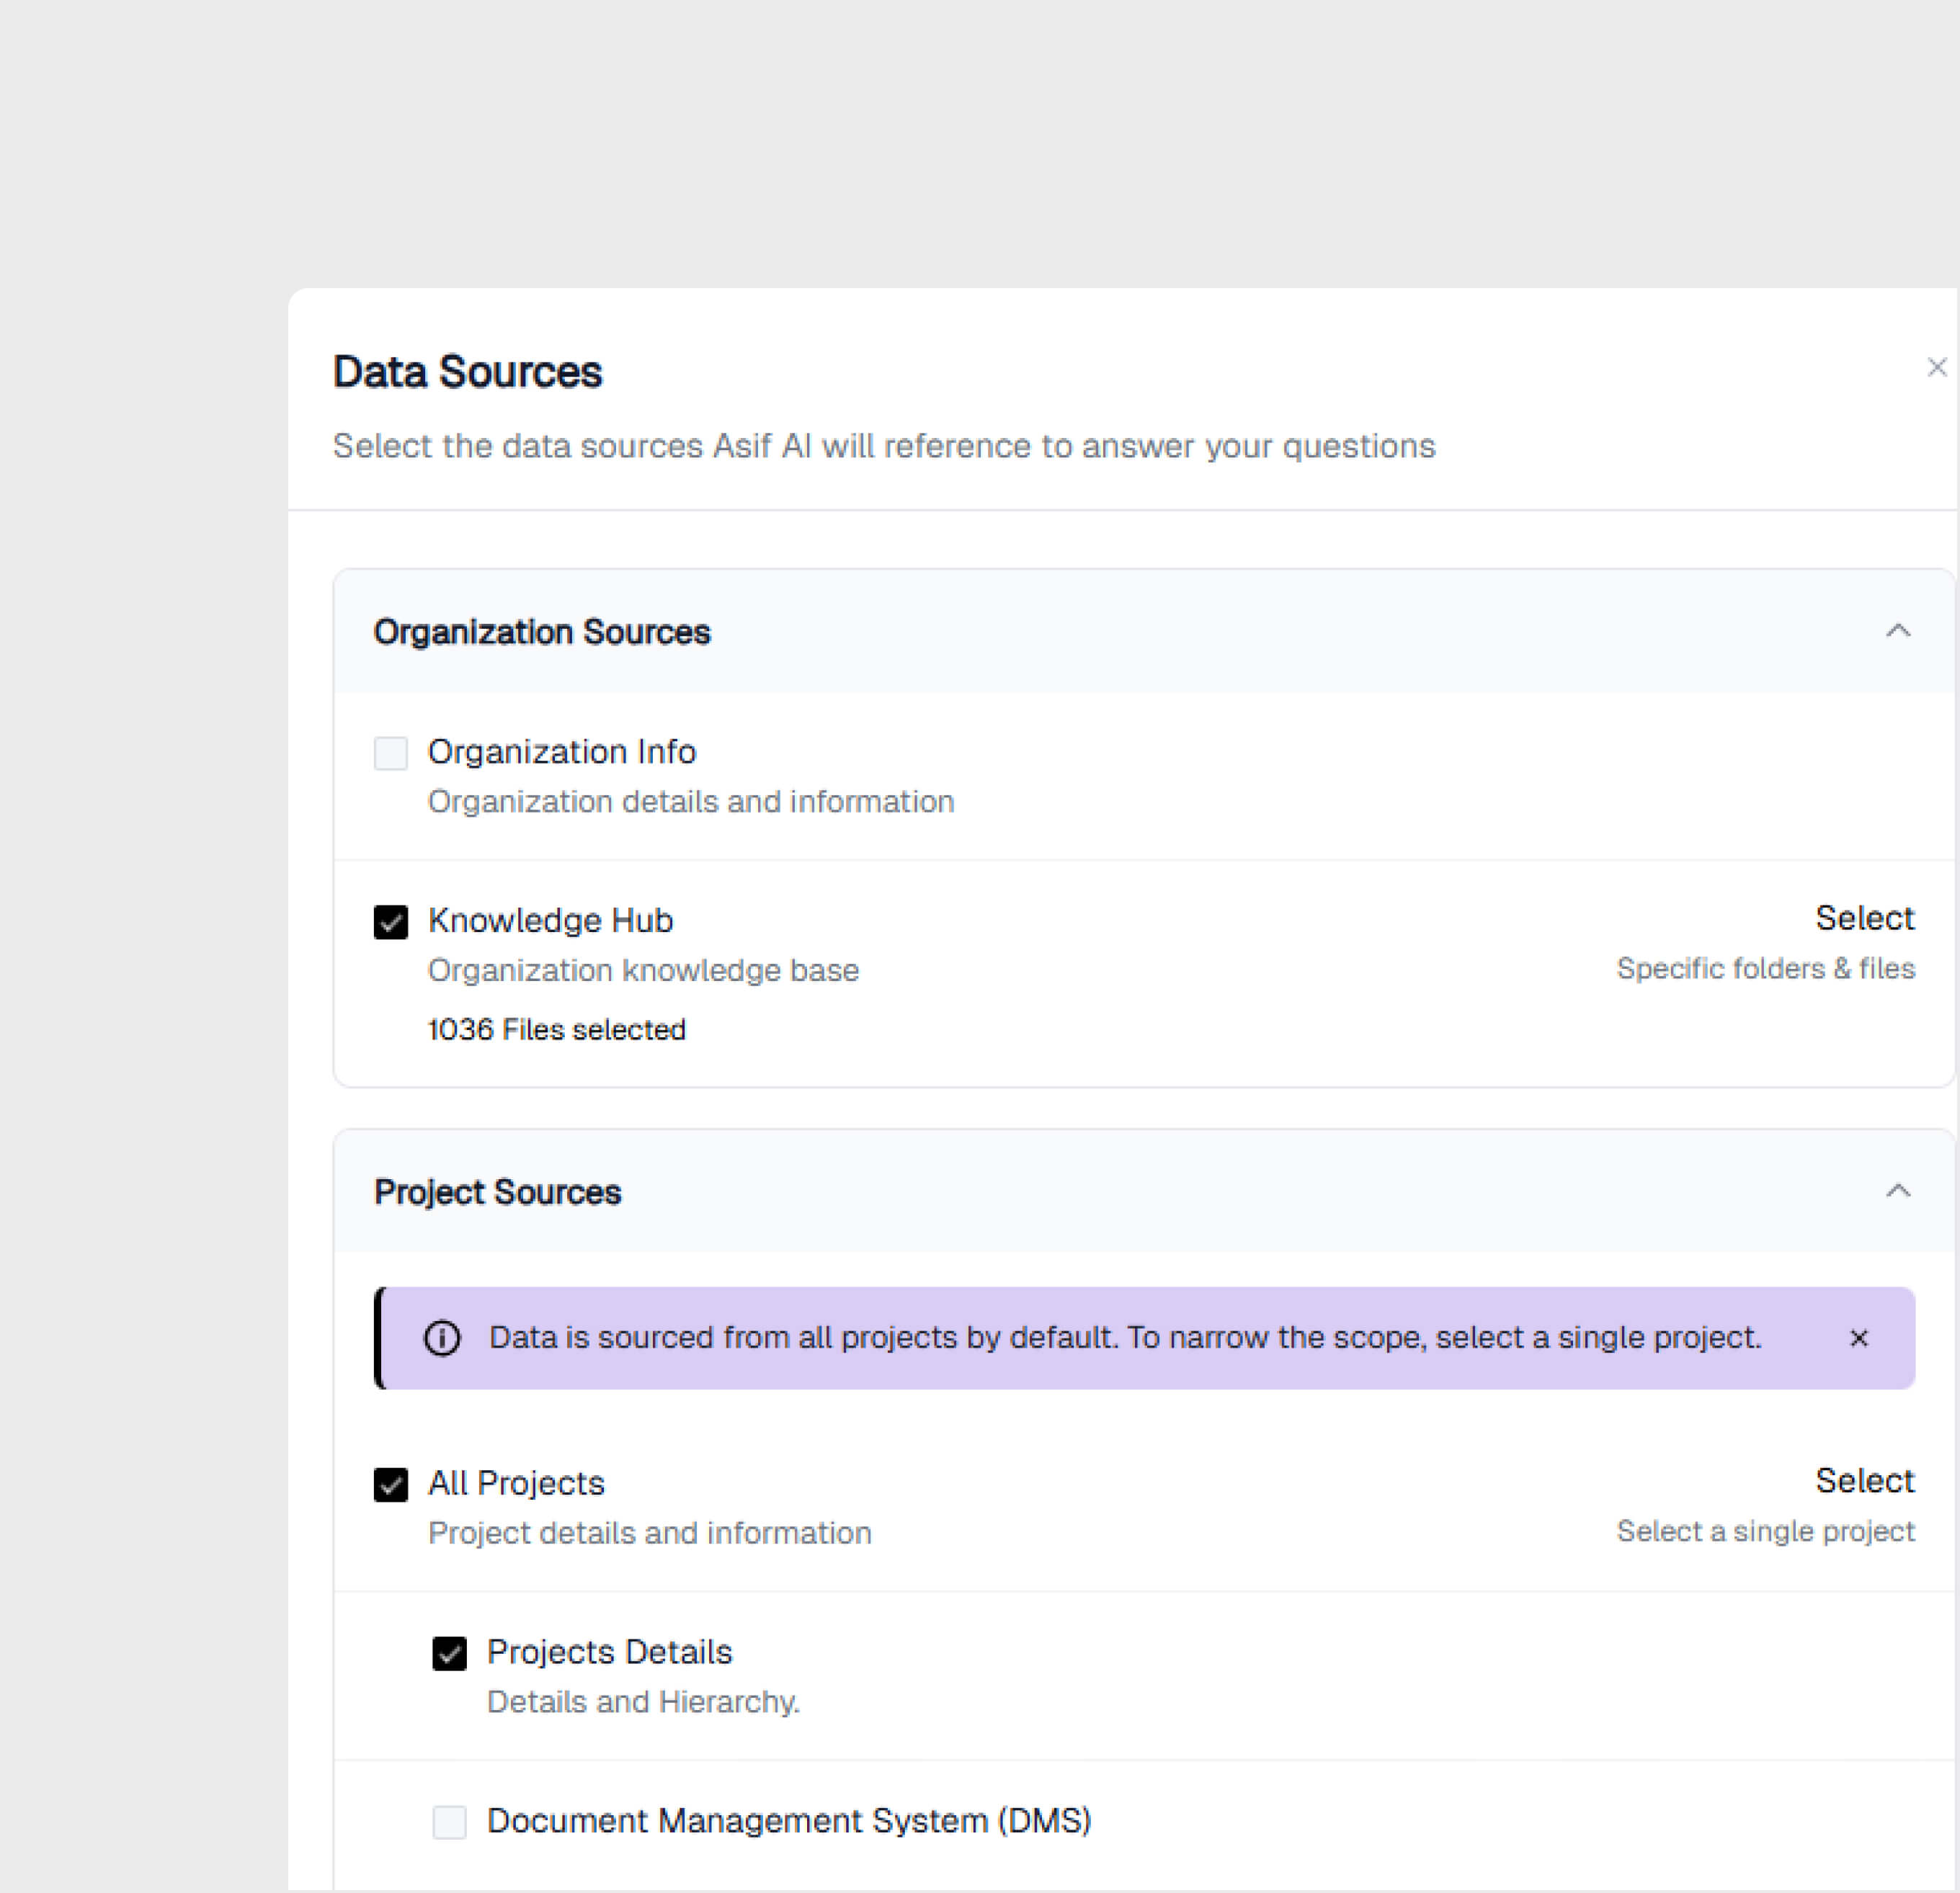Select the Project Sources section header

497,1191
